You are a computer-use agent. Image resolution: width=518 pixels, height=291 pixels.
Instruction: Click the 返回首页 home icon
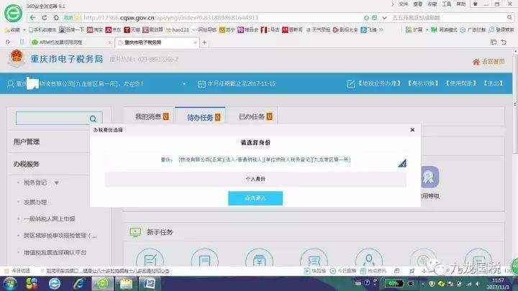pos(476,62)
